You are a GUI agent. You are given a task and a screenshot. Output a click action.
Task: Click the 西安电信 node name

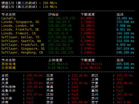click(x=8, y=64)
